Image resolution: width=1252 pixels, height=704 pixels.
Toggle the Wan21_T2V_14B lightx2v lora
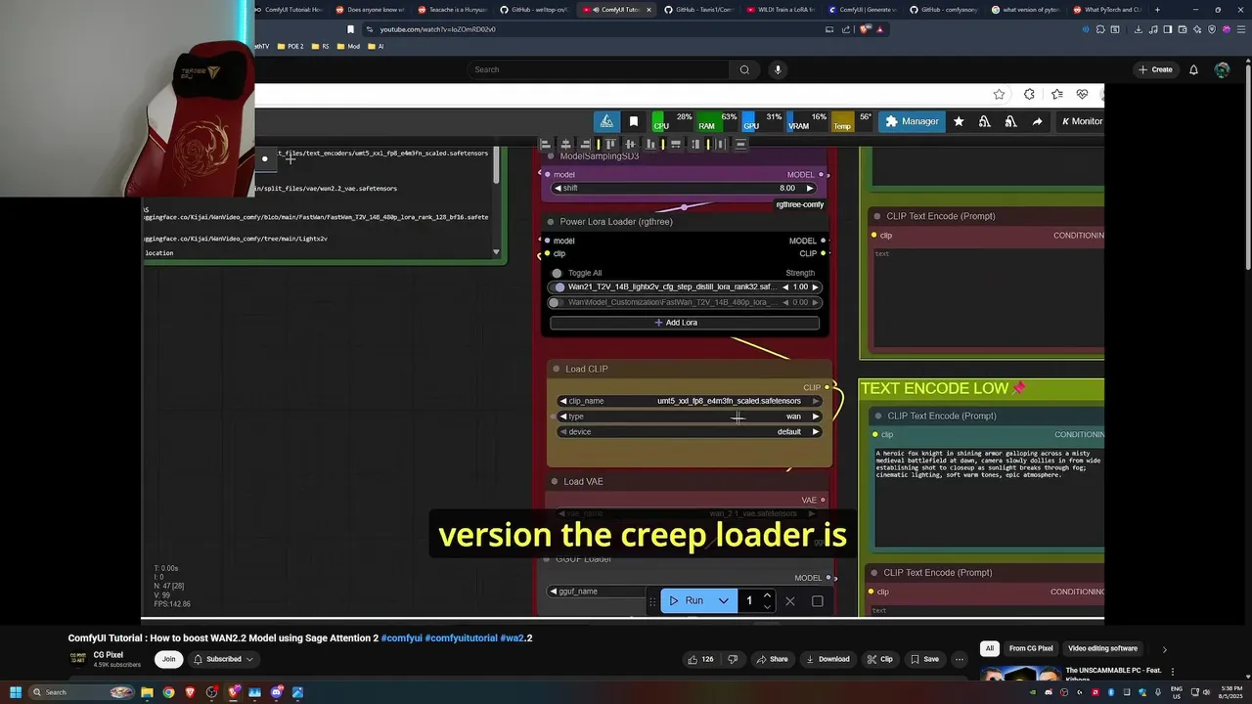tap(559, 287)
